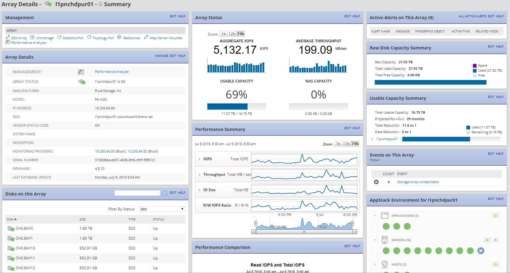Click the Performance Analyzer icon in Management toolbar

8,42
